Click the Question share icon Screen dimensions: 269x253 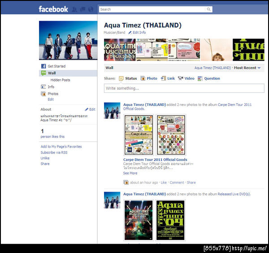pyautogui.click(x=200, y=79)
